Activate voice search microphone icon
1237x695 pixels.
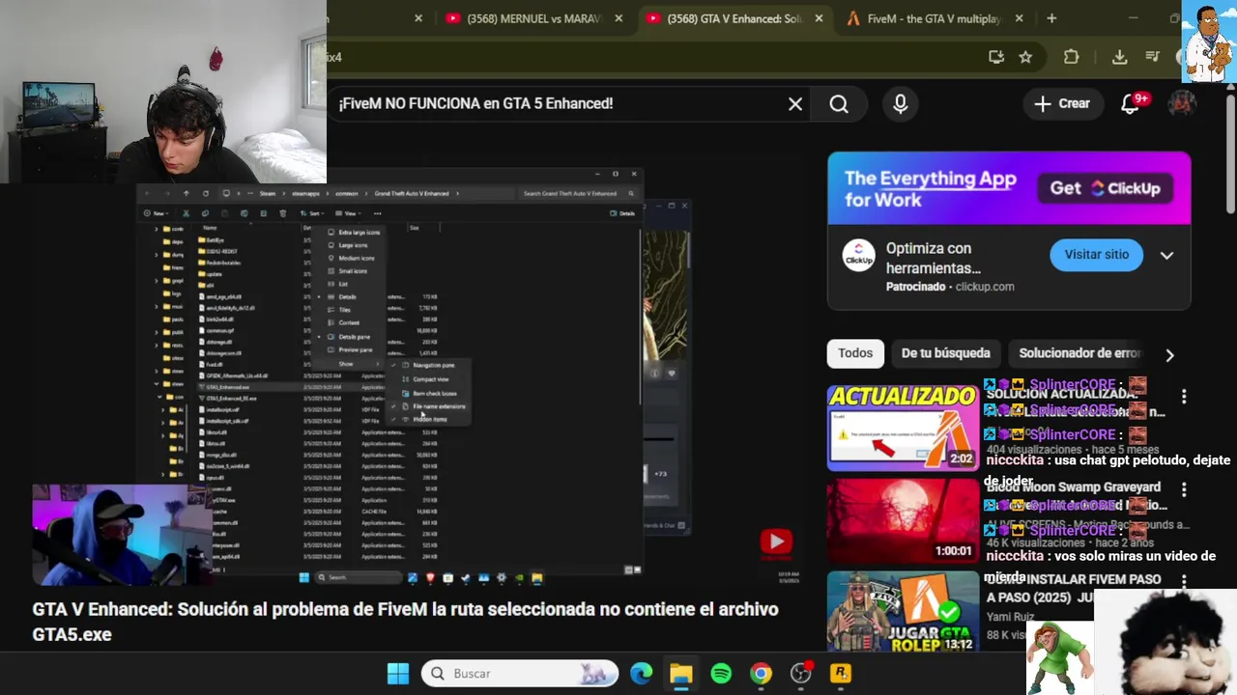pos(901,104)
